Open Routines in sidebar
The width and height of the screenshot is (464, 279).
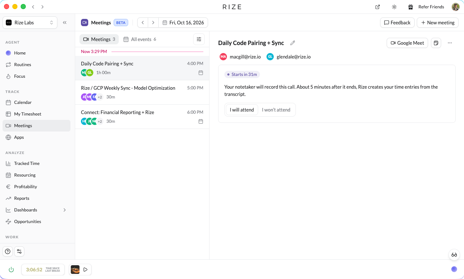pos(36,65)
